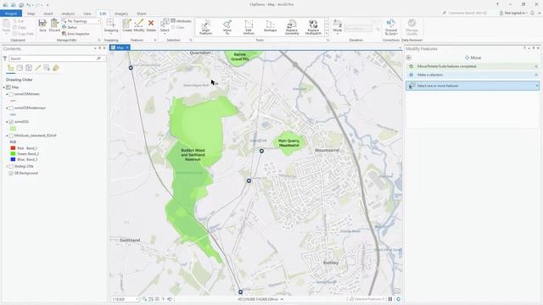Select the Replace Geometry tool
The height and width of the screenshot is (305, 543).
pyautogui.click(x=292, y=27)
